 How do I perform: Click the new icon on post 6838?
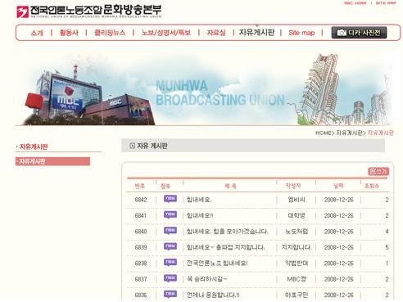click(x=170, y=263)
